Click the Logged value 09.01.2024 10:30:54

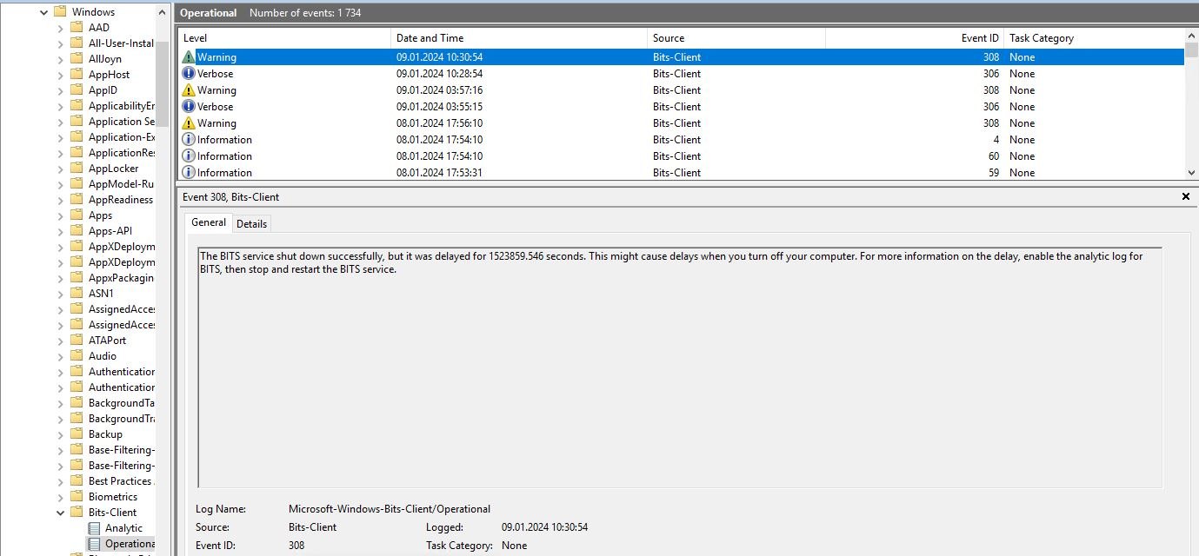click(545, 527)
